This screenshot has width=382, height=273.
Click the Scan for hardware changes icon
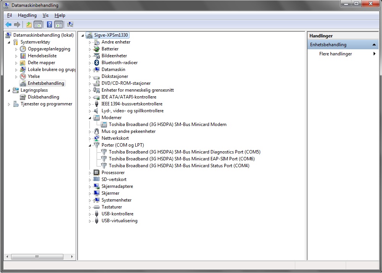70,24
